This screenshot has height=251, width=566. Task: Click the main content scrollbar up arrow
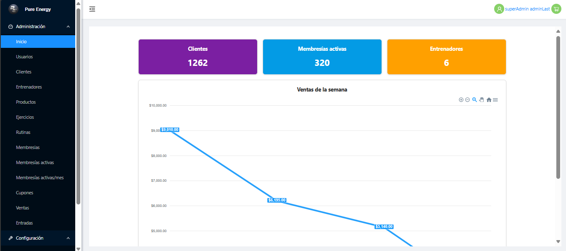pos(558,31)
